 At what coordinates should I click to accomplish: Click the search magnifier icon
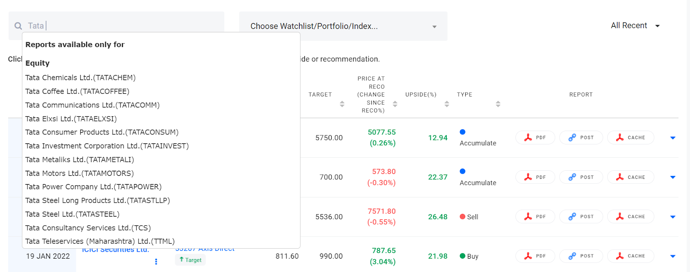coord(18,26)
